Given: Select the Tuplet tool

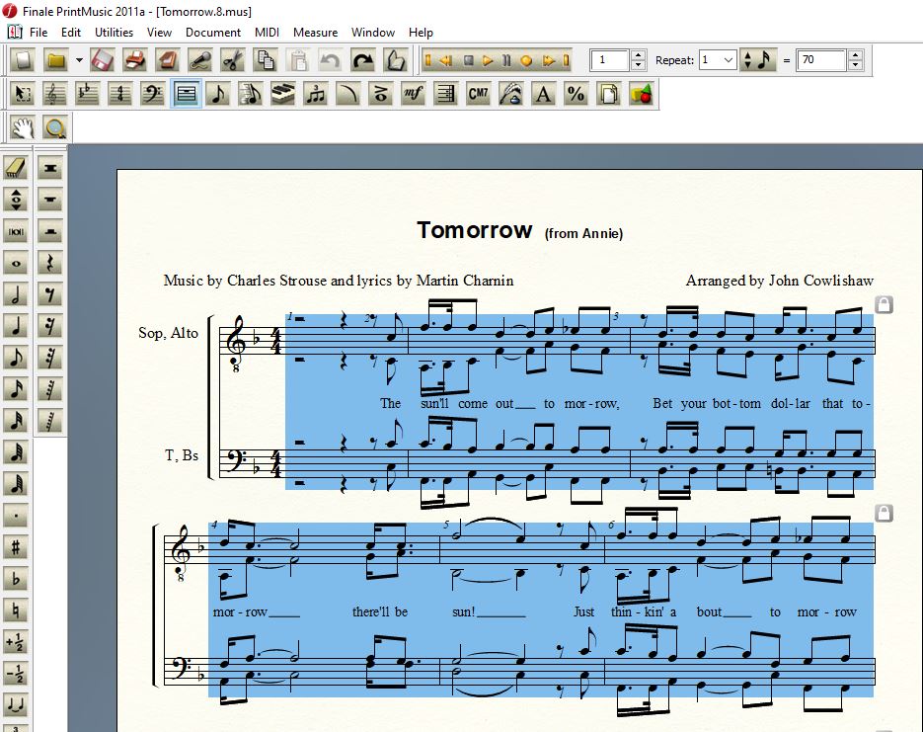Looking at the screenshot, I should (315, 94).
